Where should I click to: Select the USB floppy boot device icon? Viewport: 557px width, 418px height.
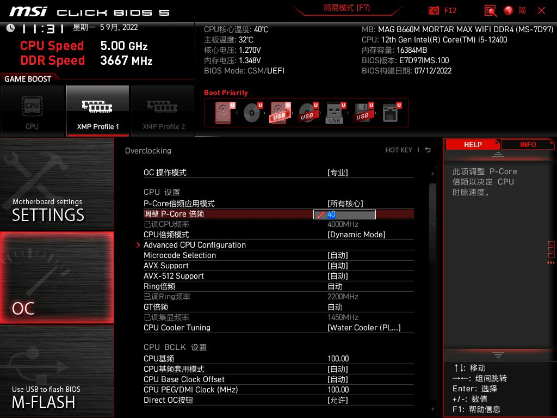pyautogui.click(x=363, y=113)
